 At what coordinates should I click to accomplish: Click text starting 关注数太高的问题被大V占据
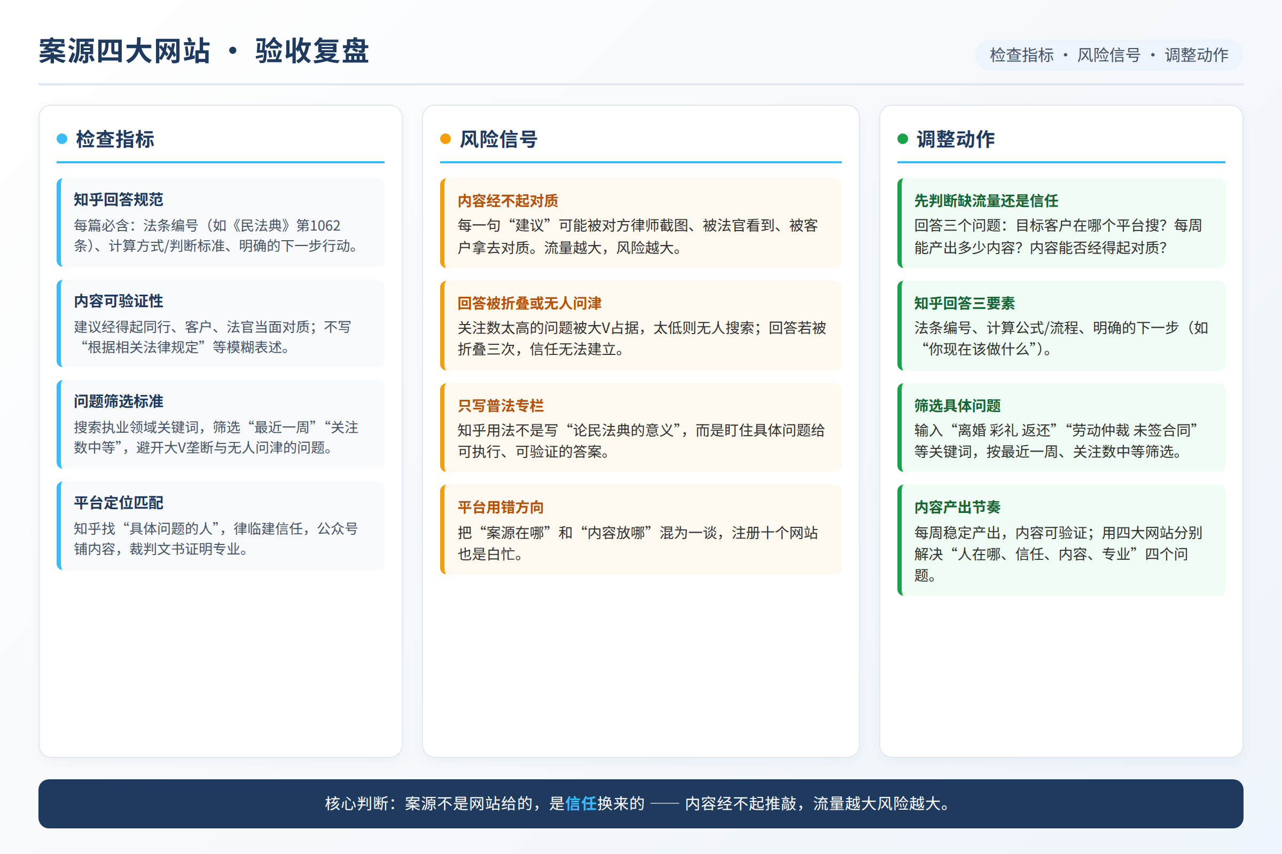(642, 338)
